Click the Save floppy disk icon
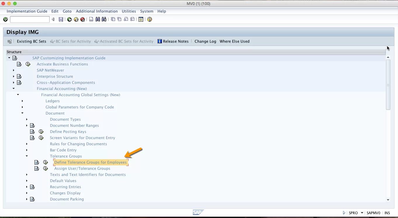Screen dimensions: 398x218 coord(61,20)
